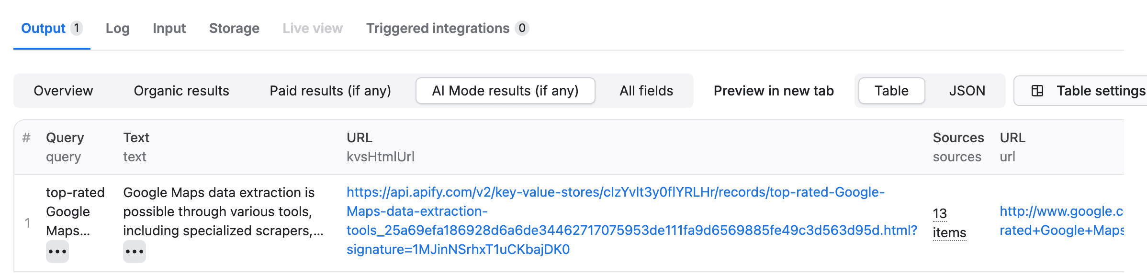Click Preview in new tab
The image size is (1147, 273).
tap(774, 91)
